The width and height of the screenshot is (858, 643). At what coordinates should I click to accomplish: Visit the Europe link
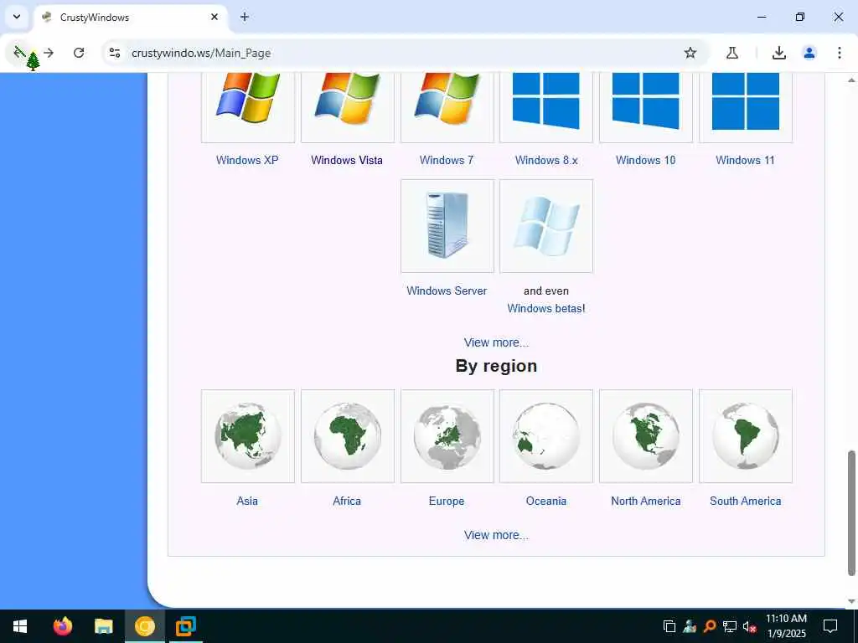(x=447, y=501)
